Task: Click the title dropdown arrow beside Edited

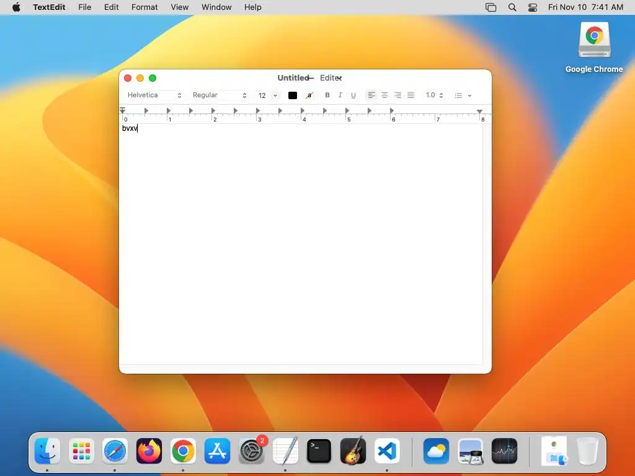Action: click(x=340, y=78)
